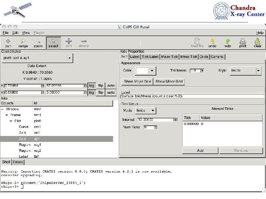
Task: Adjust the Interval spinner arrows
Action: (x=175, y=120)
